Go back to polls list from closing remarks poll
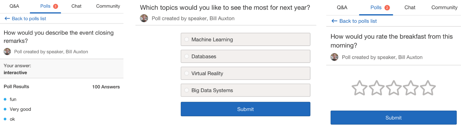The height and width of the screenshot is (128, 461). point(25,19)
